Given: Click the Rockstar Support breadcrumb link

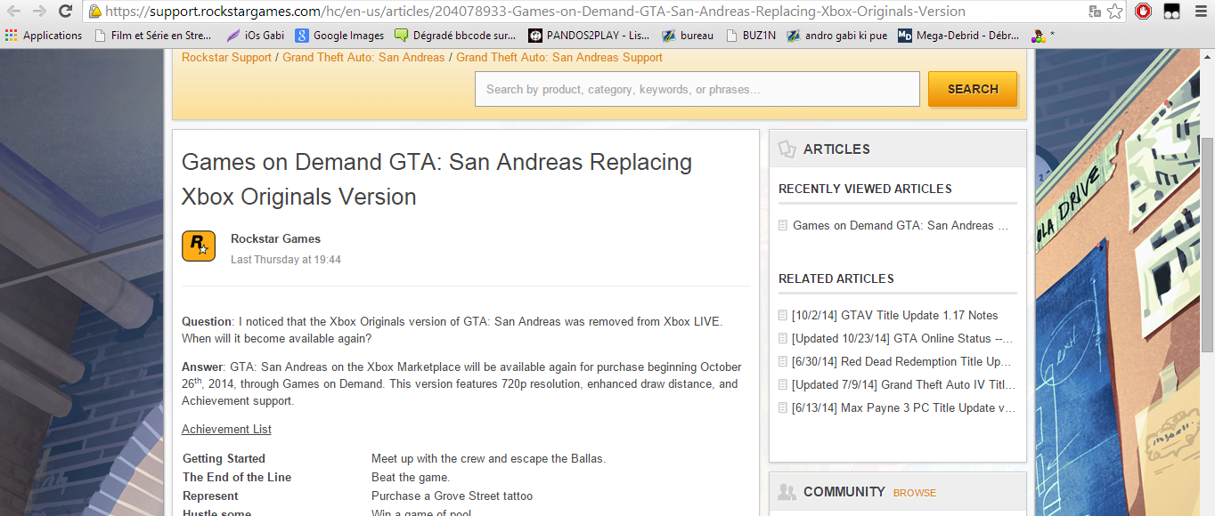Looking at the screenshot, I should 226,58.
